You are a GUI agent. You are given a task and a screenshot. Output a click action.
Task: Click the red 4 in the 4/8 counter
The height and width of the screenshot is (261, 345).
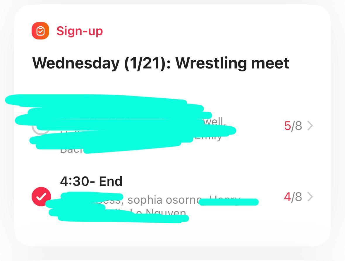[x=287, y=197]
